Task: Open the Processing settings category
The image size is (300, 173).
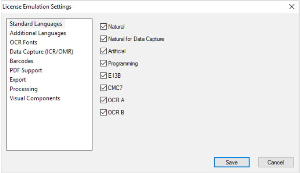Action: 24,89
